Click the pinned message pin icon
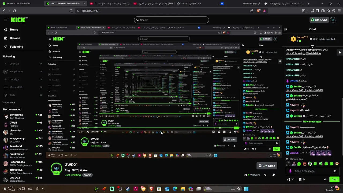 click(x=340, y=52)
